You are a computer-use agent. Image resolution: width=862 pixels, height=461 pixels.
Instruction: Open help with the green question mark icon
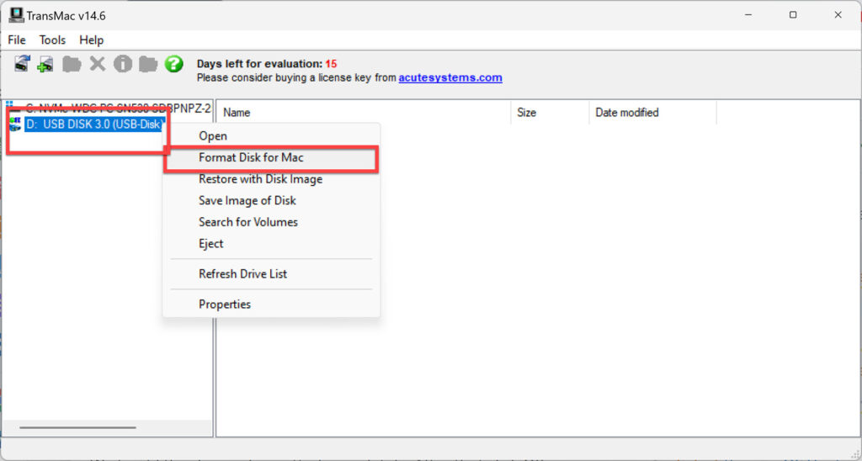pyautogui.click(x=173, y=64)
